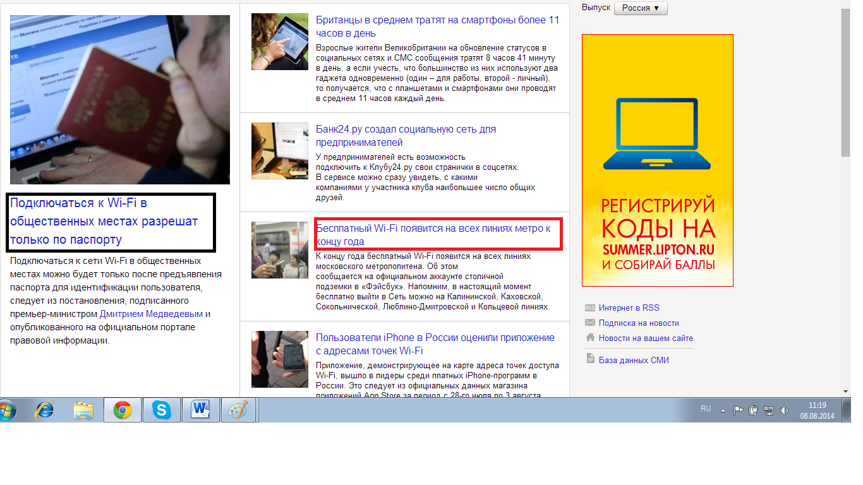Screen dimensions: 863x485
Task: Follow the Дмитрием Медведевым link
Action: 152,314
